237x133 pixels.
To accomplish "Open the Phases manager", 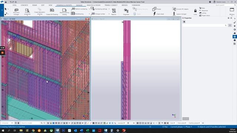I will 157,9.
